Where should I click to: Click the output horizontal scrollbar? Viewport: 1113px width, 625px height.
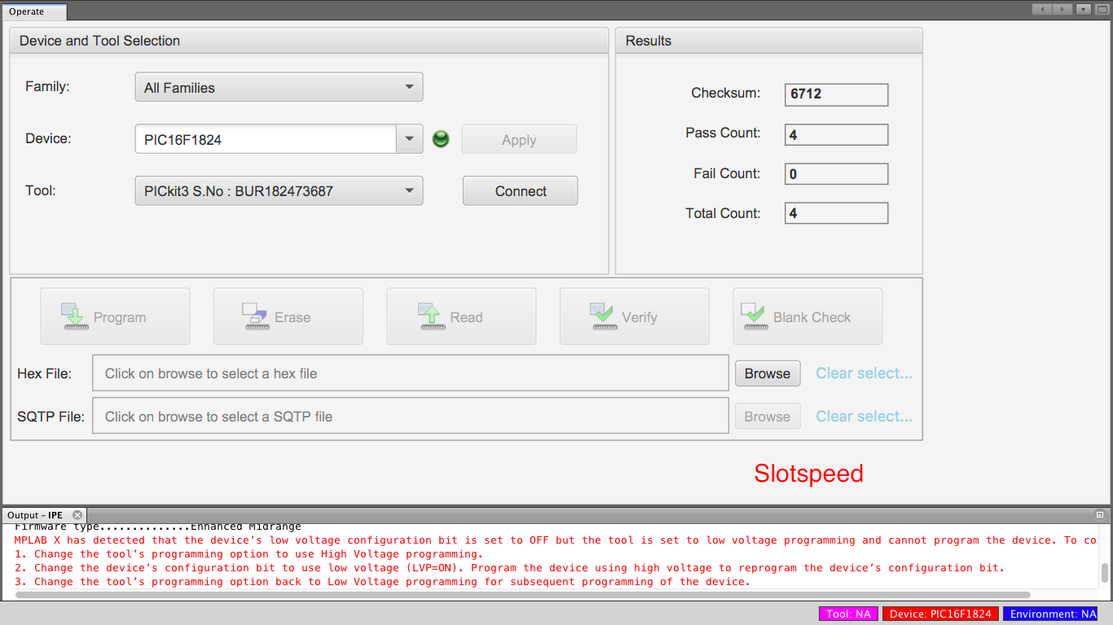522,595
